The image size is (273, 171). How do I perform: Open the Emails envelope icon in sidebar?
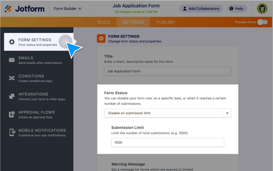(12, 60)
